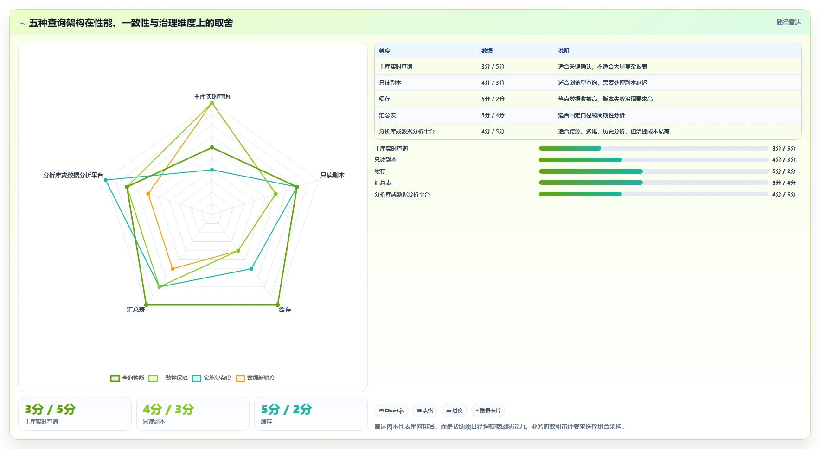Click the 缓存 radar axis label

[285, 310]
